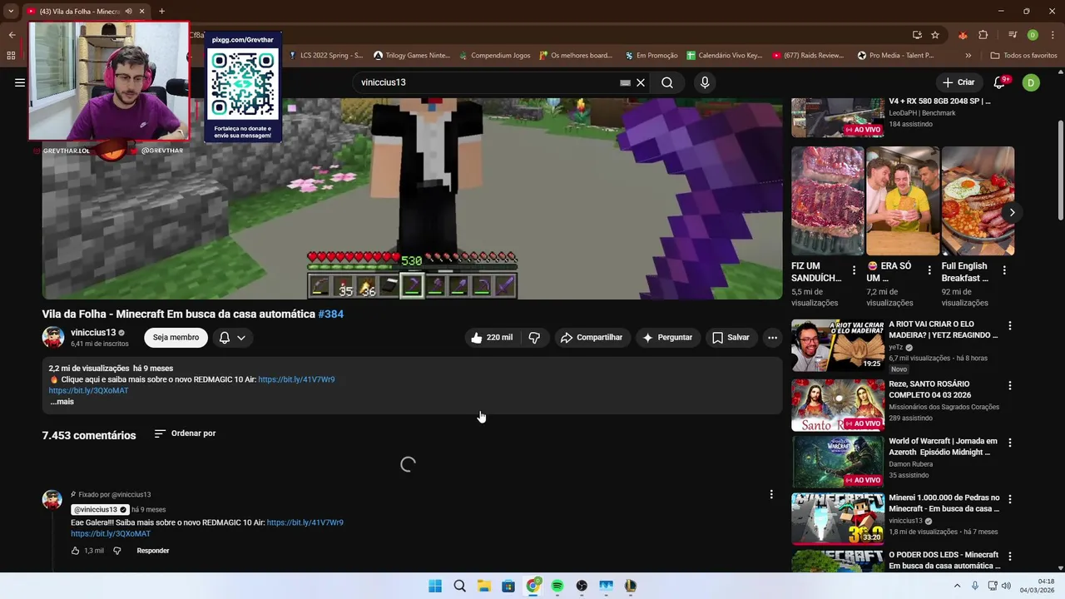Click the magnifier search button beside the search box
The image size is (1065, 599).
pos(667,82)
